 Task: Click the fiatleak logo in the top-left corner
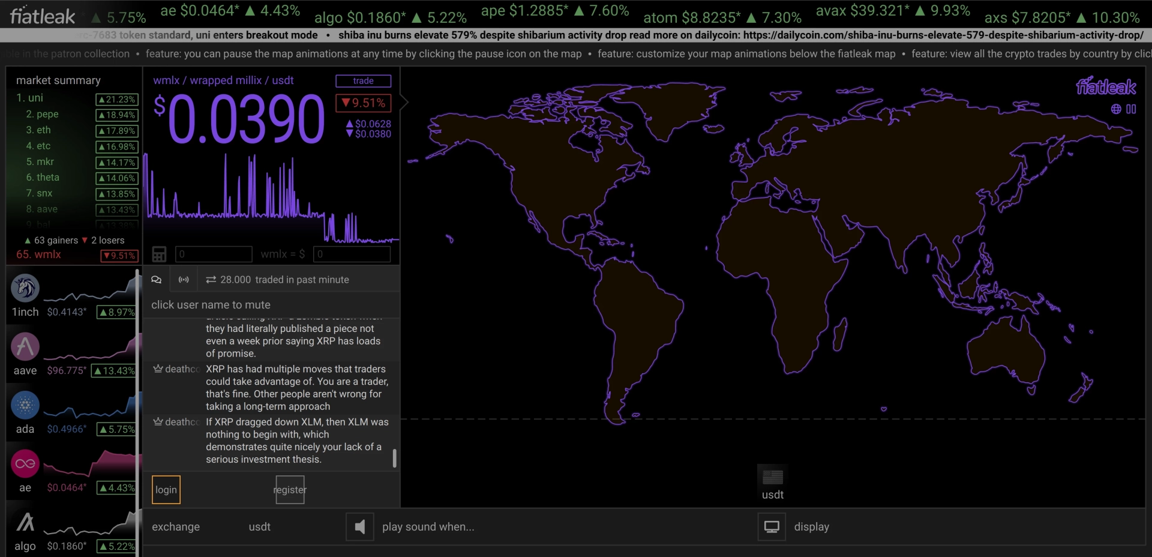(43, 16)
